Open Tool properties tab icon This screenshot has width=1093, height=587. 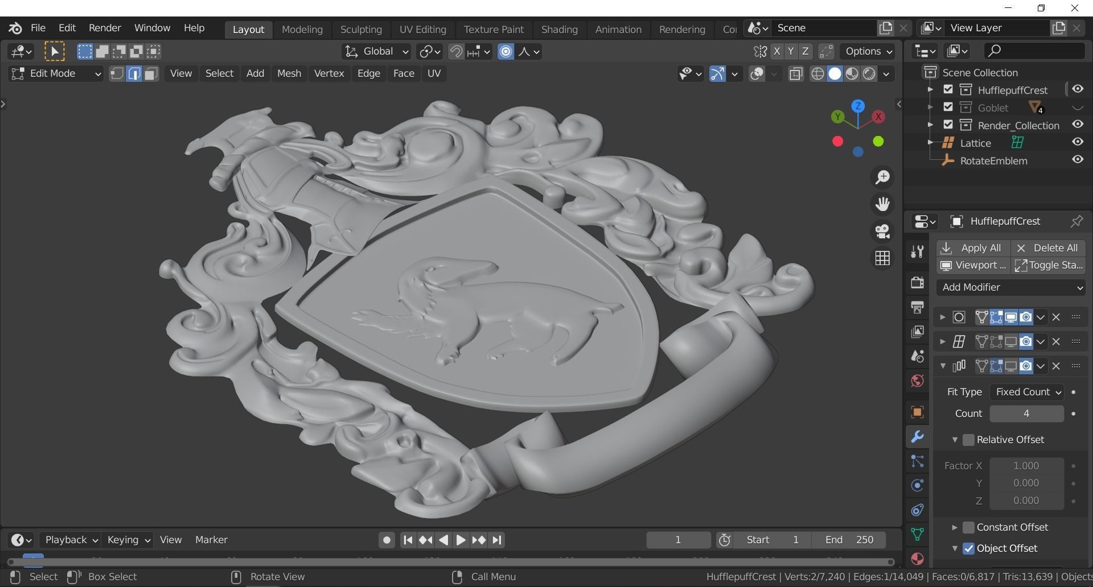click(917, 251)
